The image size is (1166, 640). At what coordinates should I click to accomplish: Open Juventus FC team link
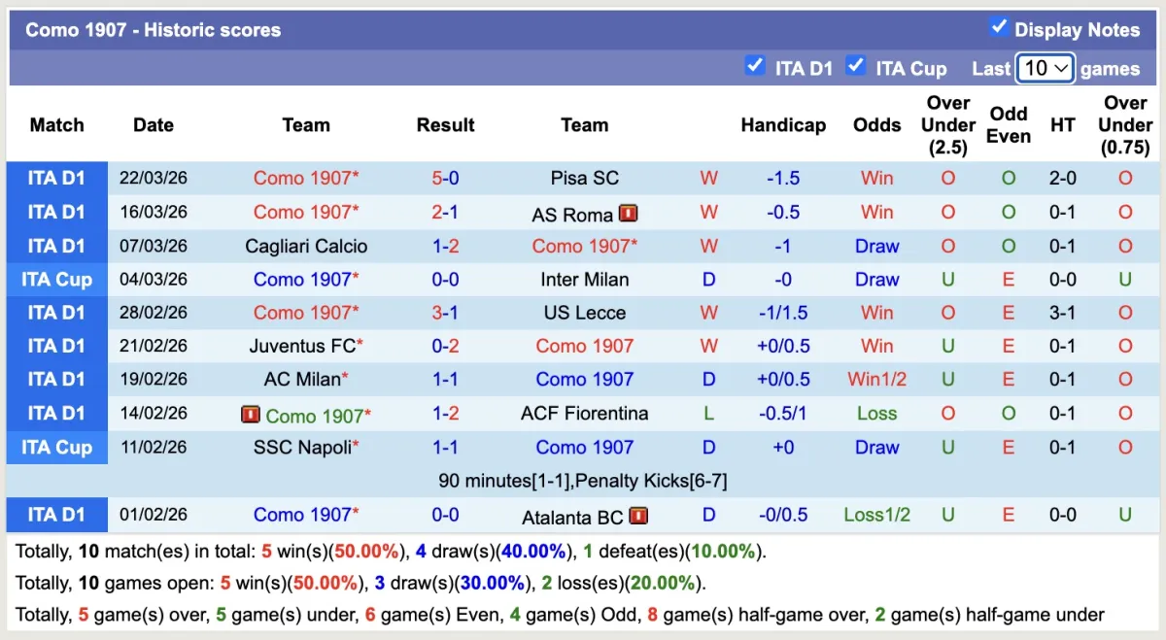(x=302, y=346)
